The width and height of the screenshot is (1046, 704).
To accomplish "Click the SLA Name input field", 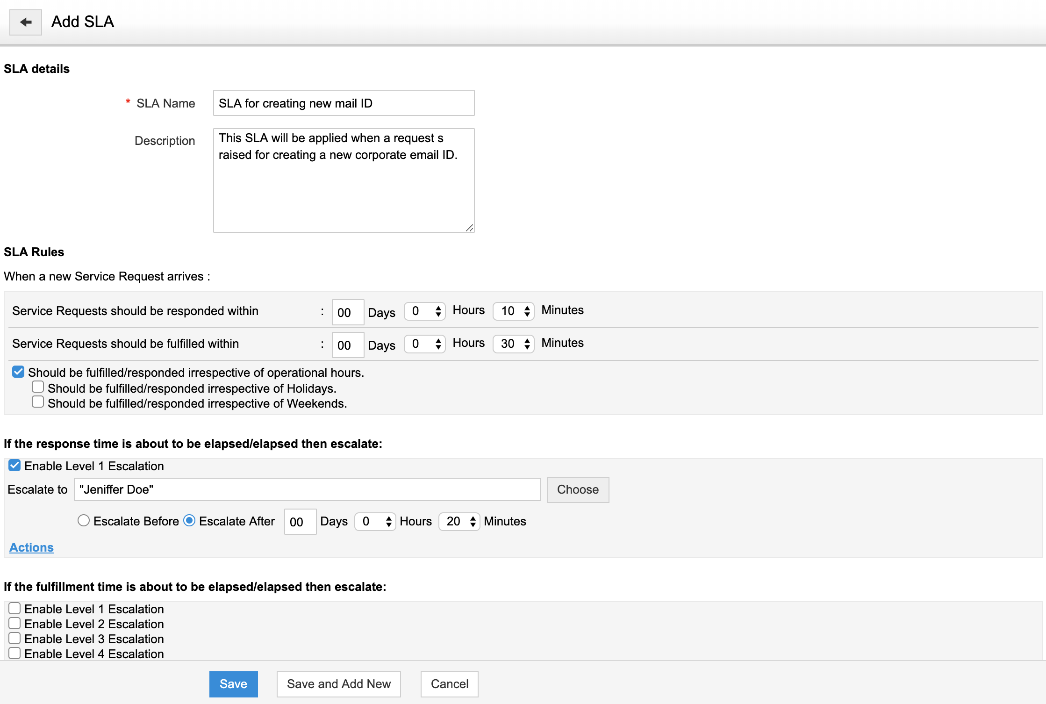I will click(x=344, y=103).
